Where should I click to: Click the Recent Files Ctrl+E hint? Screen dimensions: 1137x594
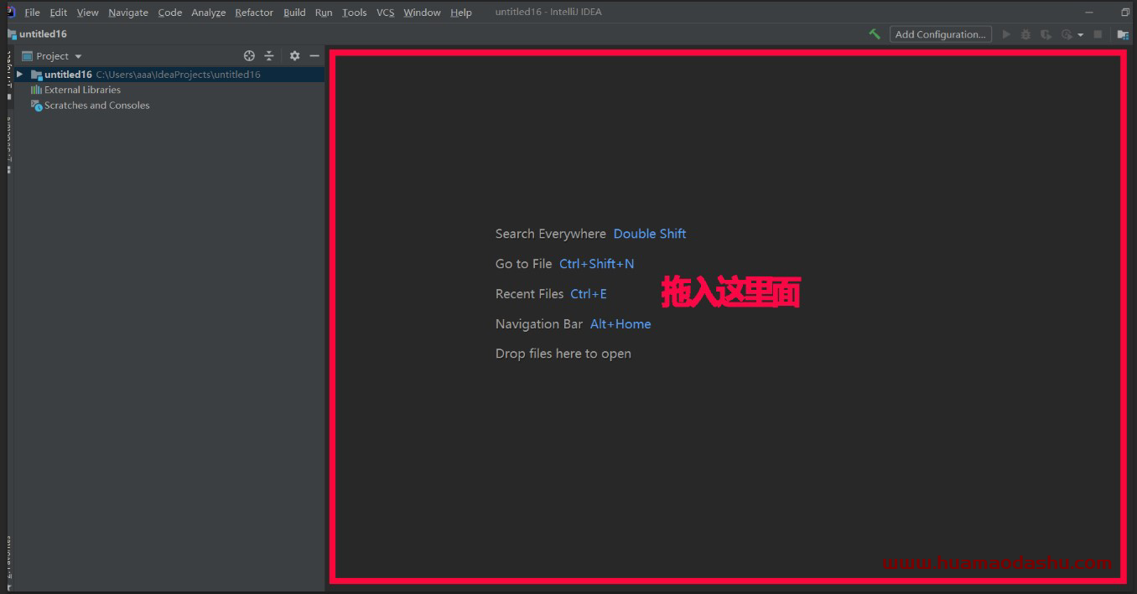pyautogui.click(x=551, y=294)
